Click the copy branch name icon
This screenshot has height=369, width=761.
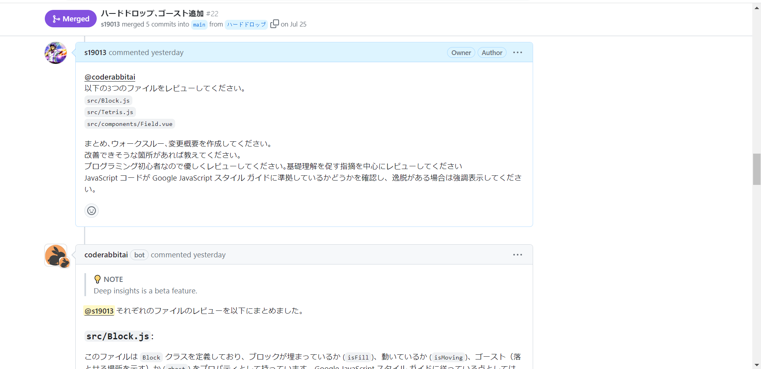click(274, 24)
